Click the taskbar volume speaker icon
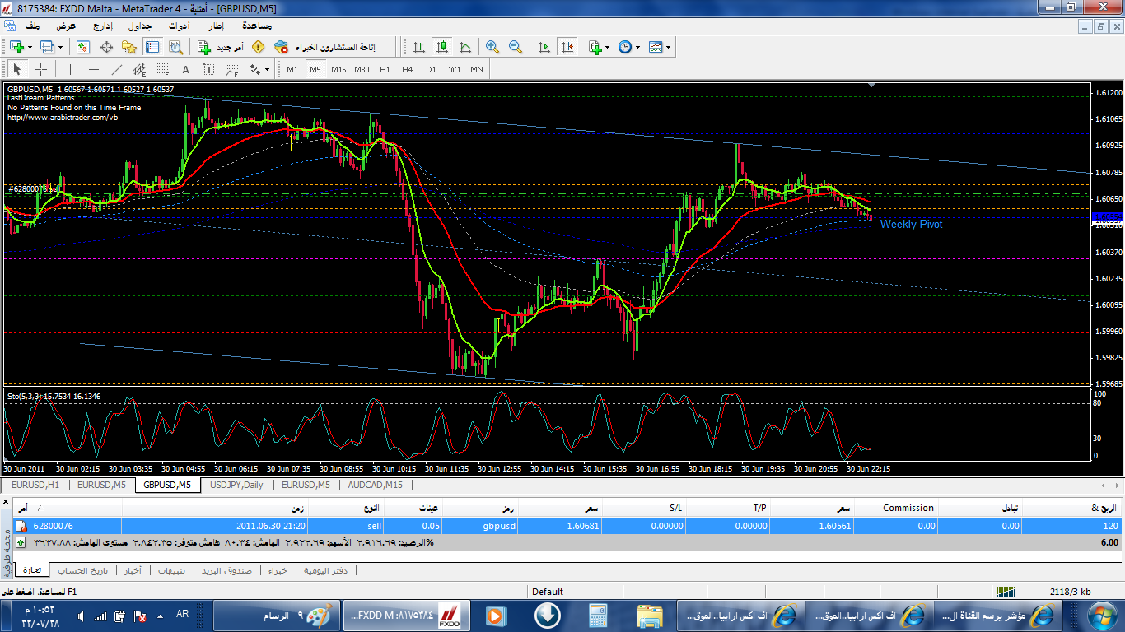Image resolution: width=1125 pixels, height=632 pixels. click(82, 616)
